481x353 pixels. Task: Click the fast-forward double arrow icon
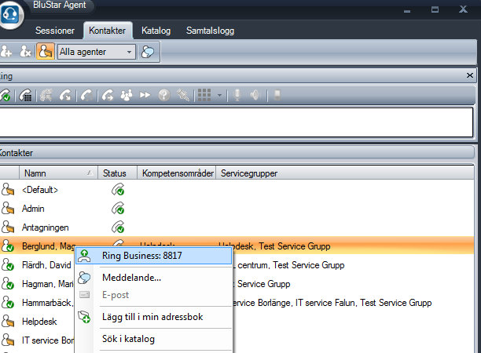click(x=145, y=95)
